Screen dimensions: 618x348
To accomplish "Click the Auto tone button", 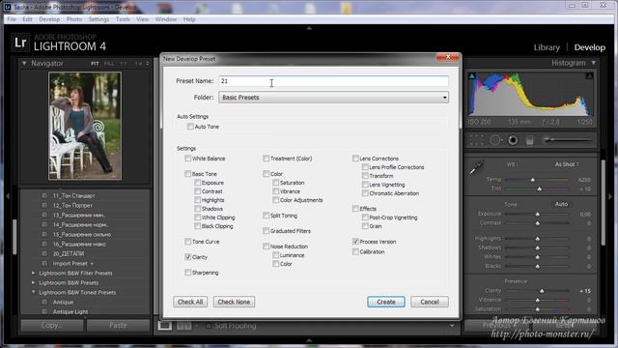I will (x=561, y=204).
